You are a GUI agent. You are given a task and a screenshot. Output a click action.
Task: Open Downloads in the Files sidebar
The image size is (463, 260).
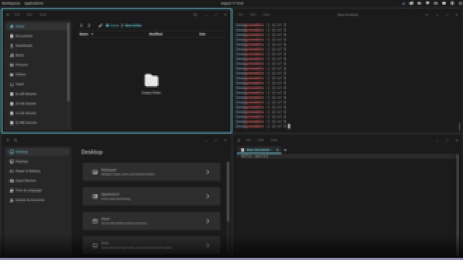[37, 46]
